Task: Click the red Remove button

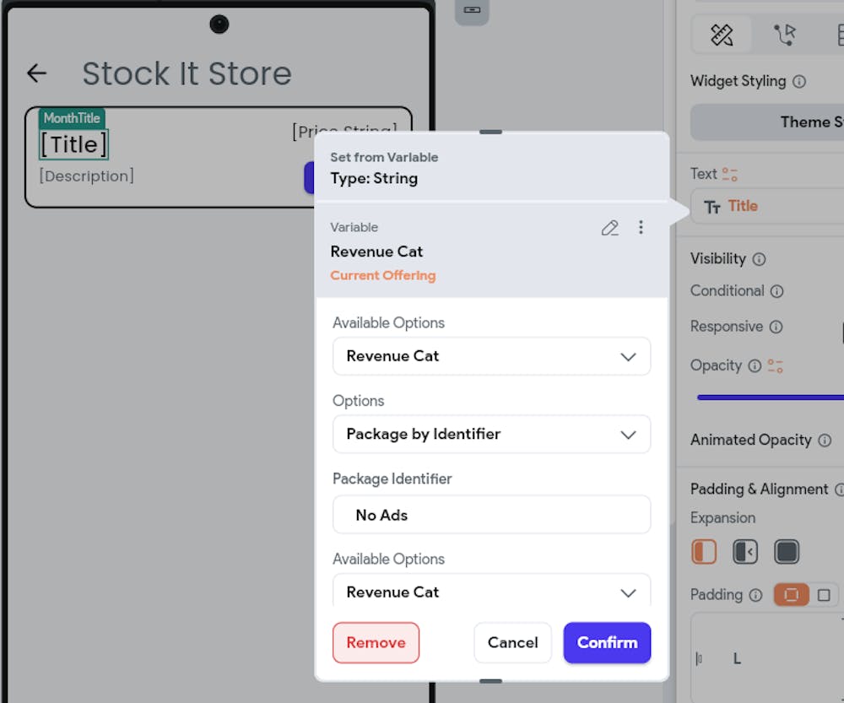Action: point(376,643)
